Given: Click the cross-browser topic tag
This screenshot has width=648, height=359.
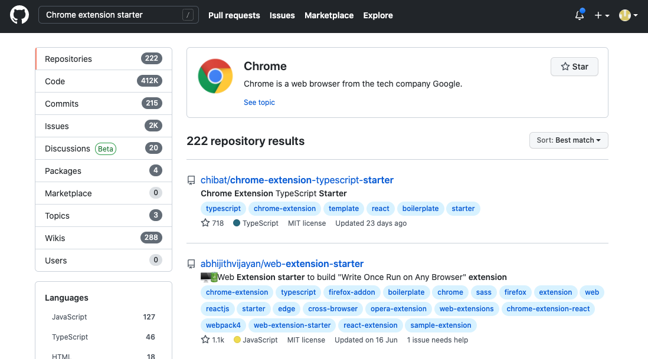Looking at the screenshot, I should [333, 309].
